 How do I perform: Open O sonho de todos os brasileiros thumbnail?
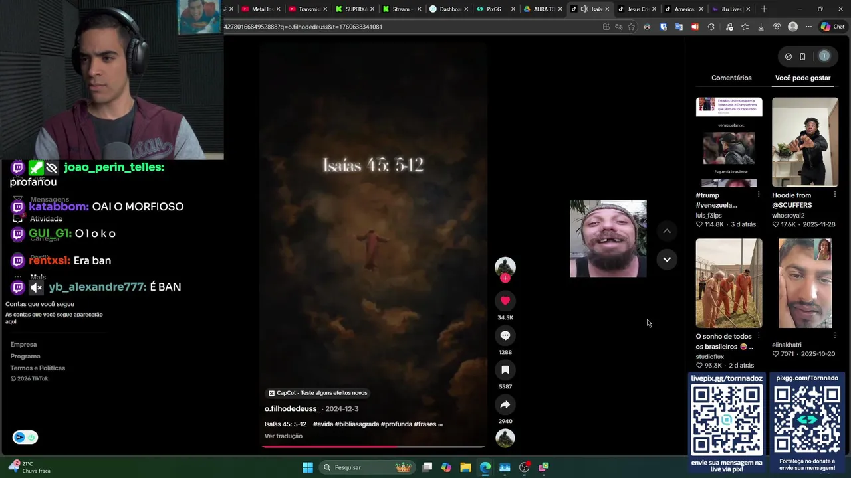pos(729,283)
